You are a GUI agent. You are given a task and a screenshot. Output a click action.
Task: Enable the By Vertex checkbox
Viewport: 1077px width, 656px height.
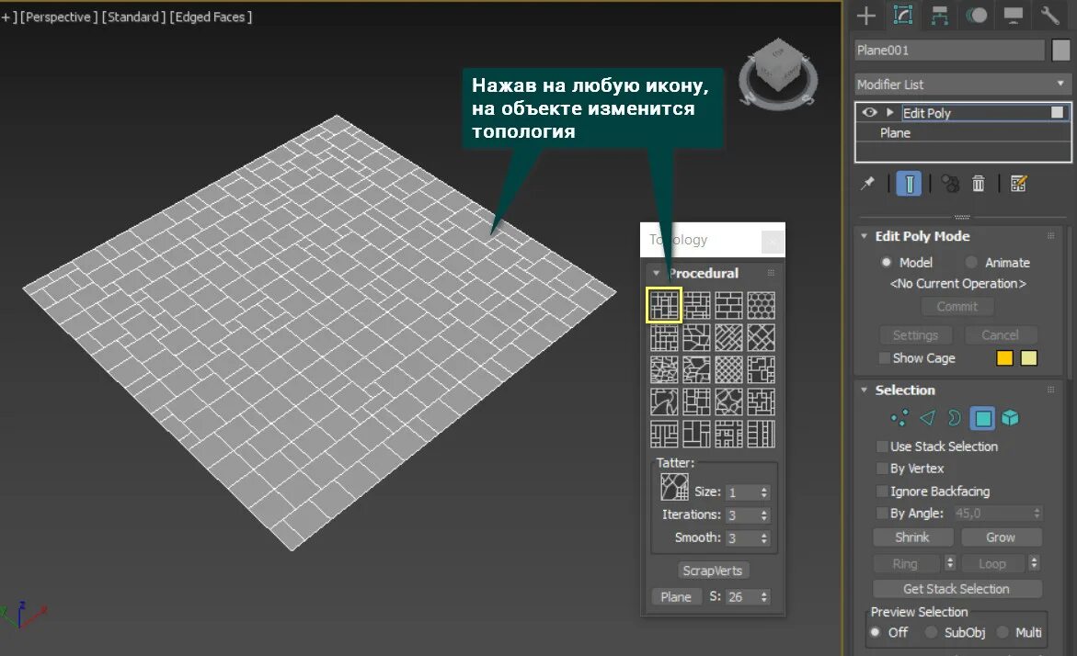(883, 469)
